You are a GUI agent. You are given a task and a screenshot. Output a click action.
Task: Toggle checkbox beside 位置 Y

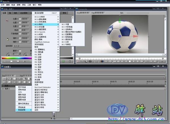pos(20,23)
